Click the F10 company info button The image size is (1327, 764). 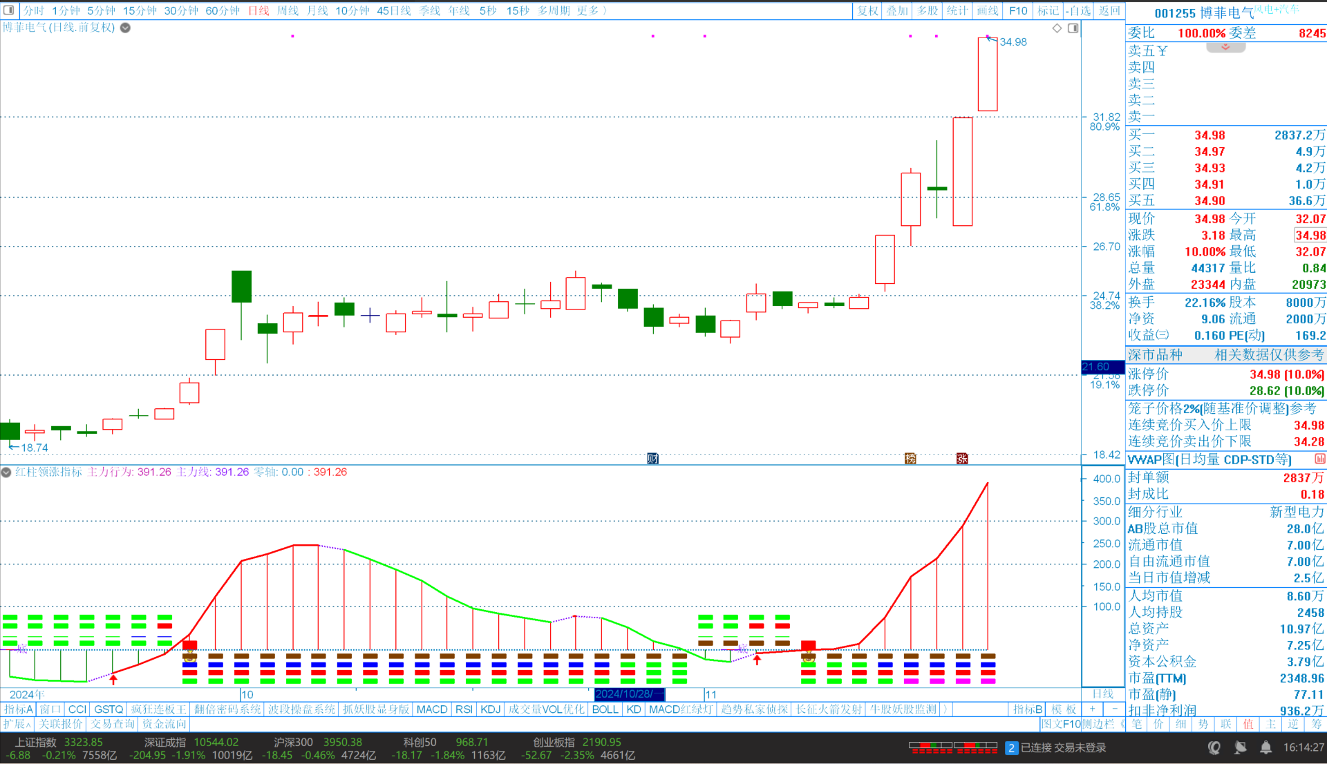point(1017,10)
